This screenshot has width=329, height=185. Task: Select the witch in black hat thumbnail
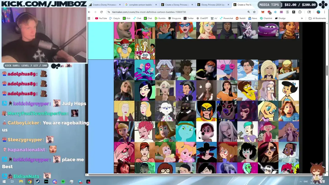[206, 152]
